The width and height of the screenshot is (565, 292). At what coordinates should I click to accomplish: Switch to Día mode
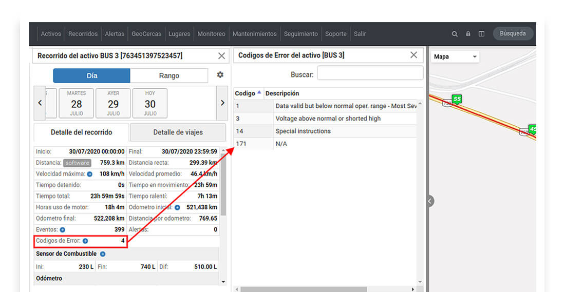91,75
